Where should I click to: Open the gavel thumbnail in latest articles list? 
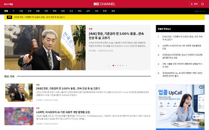coord(19,93)
